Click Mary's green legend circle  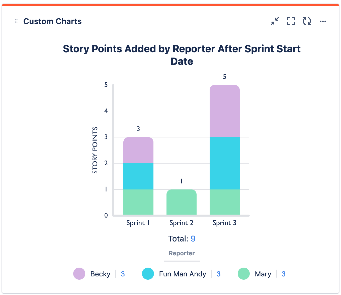[x=244, y=274]
